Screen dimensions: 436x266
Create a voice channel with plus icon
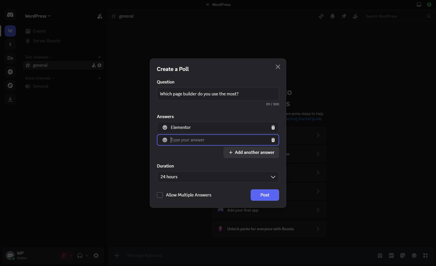[x=99, y=78]
